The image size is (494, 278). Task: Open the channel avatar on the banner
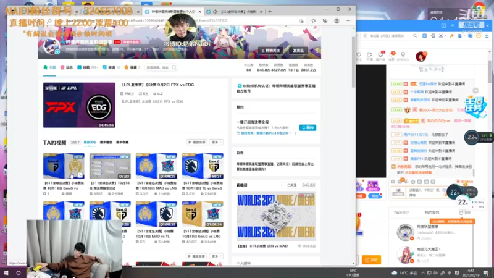tap(51, 48)
